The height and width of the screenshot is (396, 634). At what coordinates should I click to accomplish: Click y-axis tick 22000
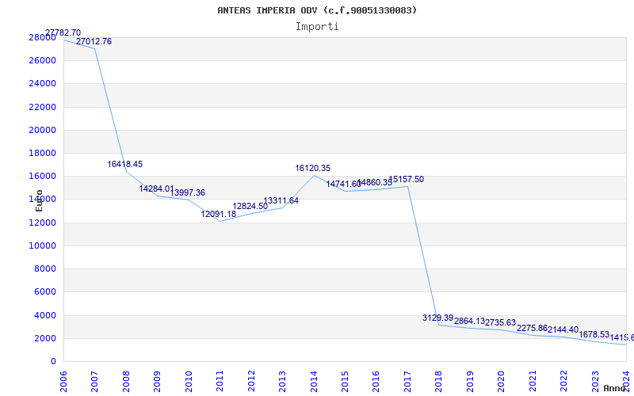[43, 107]
